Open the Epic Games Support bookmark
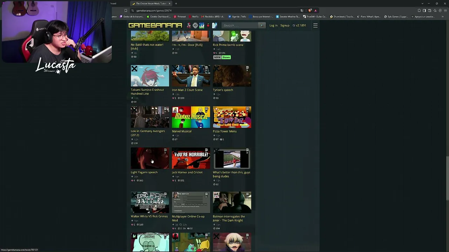The height and width of the screenshot is (252, 449). tap(396, 16)
